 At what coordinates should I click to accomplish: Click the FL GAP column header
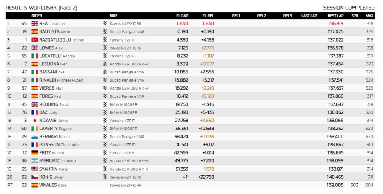click(182, 16)
